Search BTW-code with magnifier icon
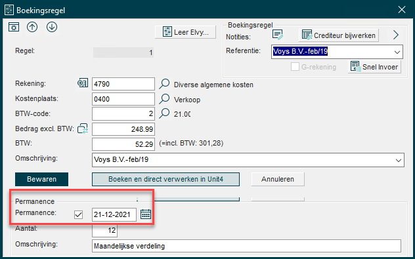This screenshot has width=415, height=259. coord(164,113)
